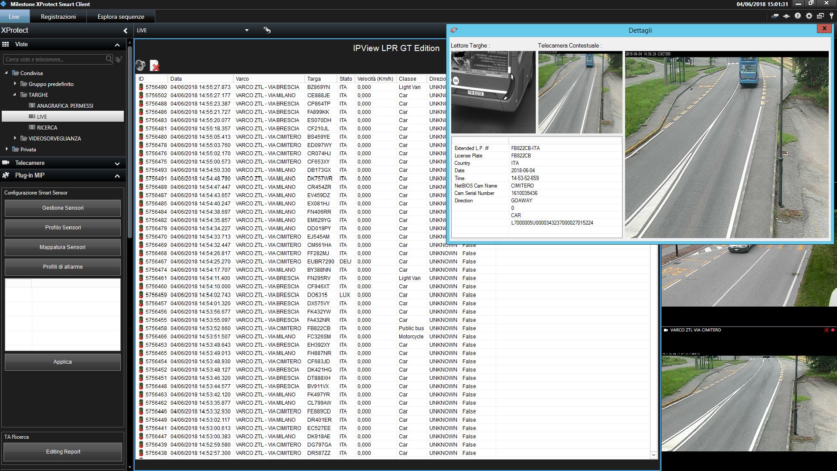The width and height of the screenshot is (837, 471).
Task: Click the Dettagli window logo icon
Action: tap(454, 30)
